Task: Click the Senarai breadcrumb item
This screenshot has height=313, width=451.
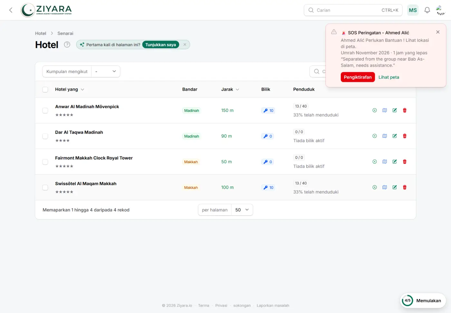Action: pyautogui.click(x=65, y=33)
